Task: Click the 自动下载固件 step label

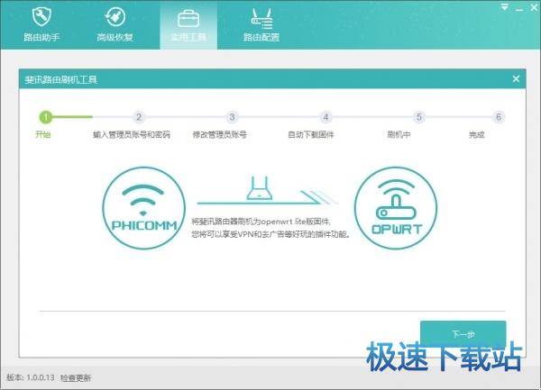Action: [311, 134]
